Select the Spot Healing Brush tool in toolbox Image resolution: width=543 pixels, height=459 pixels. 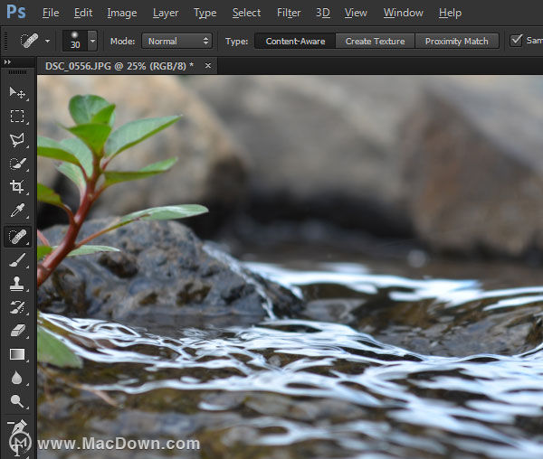pos(18,237)
